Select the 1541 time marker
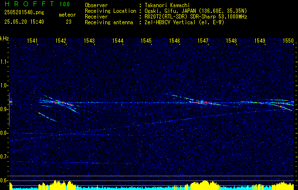The image size is (298, 190). (32, 40)
